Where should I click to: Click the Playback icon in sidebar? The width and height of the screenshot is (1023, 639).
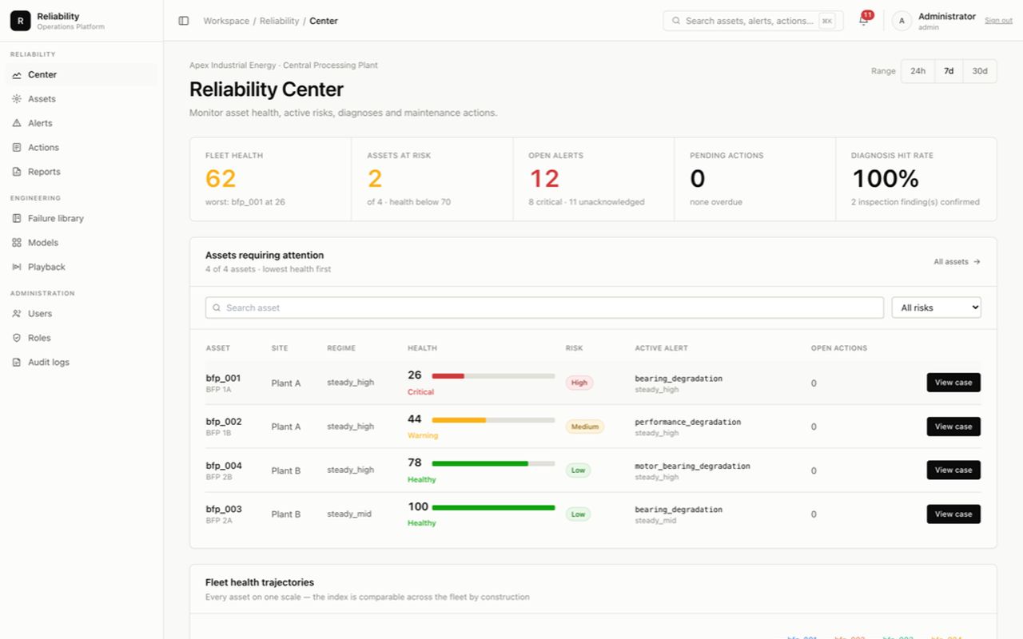pyautogui.click(x=17, y=267)
